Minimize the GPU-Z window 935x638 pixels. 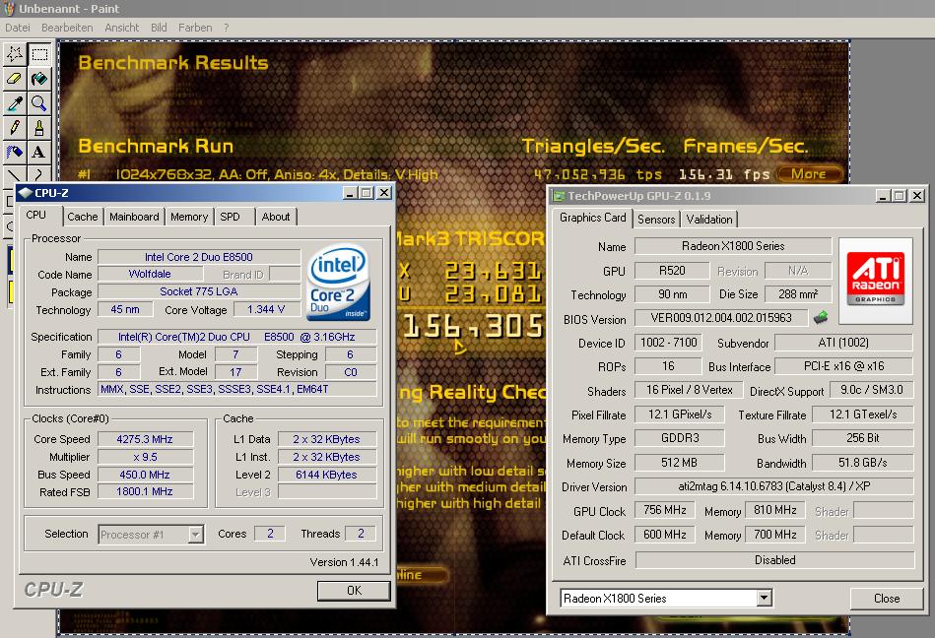point(883,195)
